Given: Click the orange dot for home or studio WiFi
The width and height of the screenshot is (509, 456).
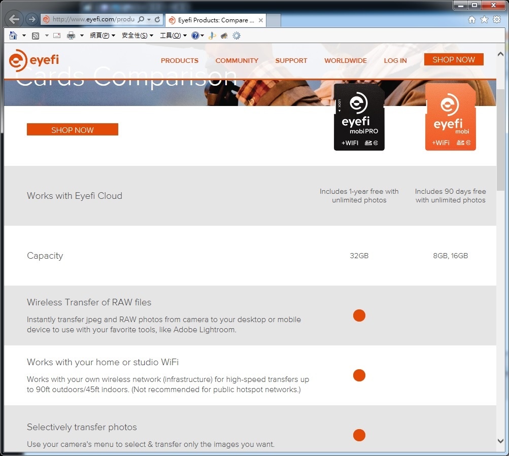Looking at the screenshot, I should coord(359,375).
